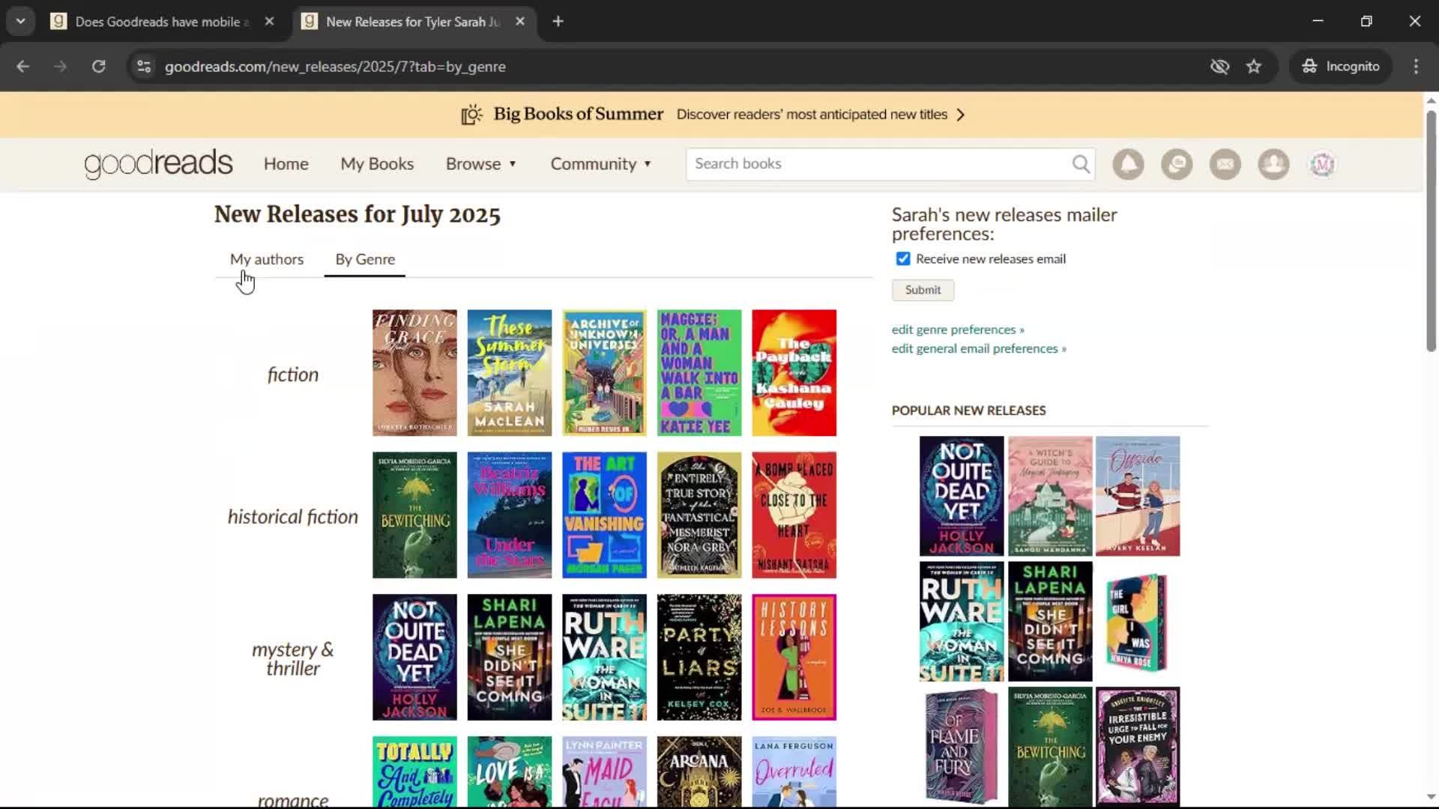This screenshot has height=809, width=1439.
Task: Click the mystery & thriller genre label
Action: [x=293, y=659]
